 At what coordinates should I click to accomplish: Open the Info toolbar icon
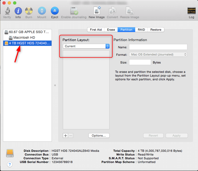tap(18, 11)
